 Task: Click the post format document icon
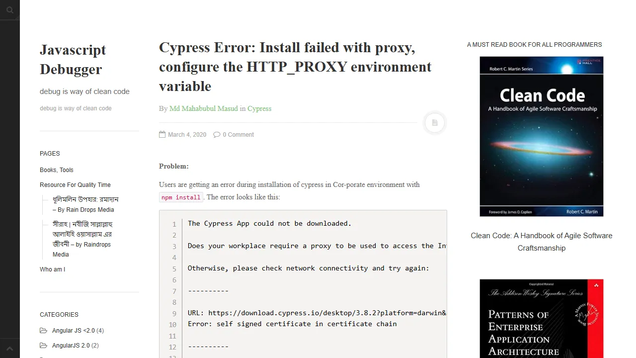(435, 123)
